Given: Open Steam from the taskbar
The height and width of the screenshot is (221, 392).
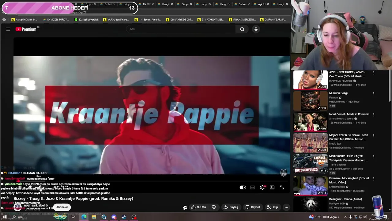Looking at the screenshot, I should coord(124,217).
